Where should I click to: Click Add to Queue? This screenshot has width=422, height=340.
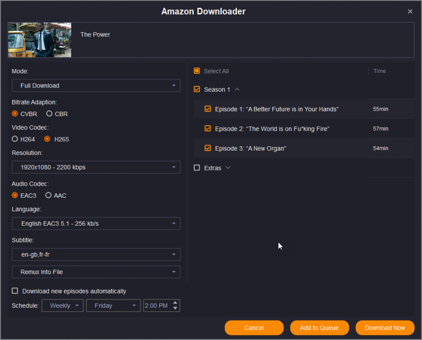pyautogui.click(x=320, y=328)
